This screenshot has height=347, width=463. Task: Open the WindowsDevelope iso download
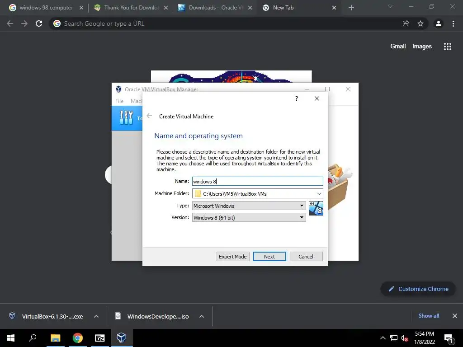(x=152, y=316)
